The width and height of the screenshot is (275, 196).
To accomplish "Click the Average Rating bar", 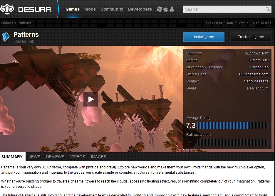I will click(232, 126).
